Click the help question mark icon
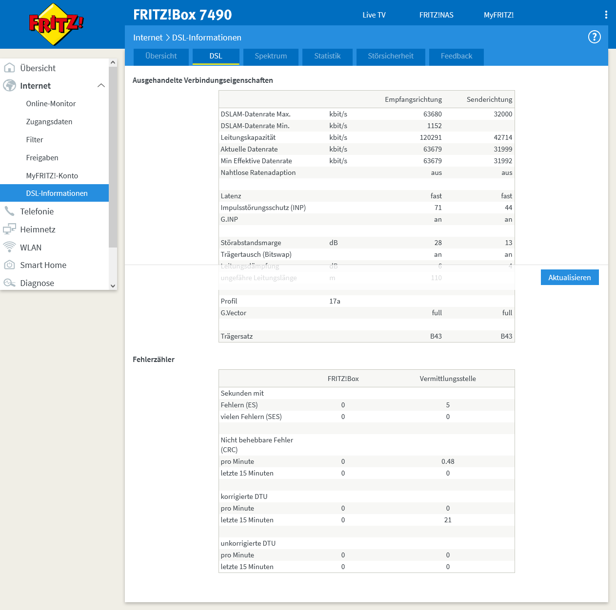Screen dimensions: 616x610 pos(594,37)
